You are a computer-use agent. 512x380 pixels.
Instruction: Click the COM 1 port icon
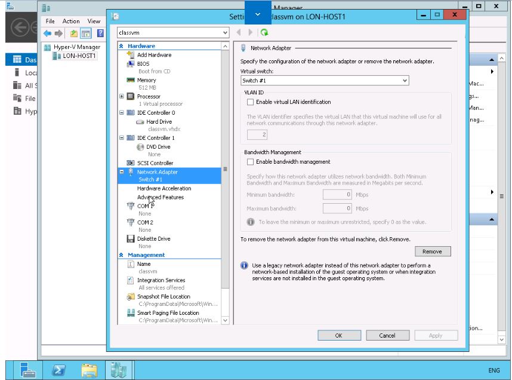131,206
